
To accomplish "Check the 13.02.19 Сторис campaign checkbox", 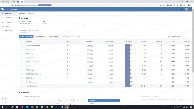I will point(22,78).
